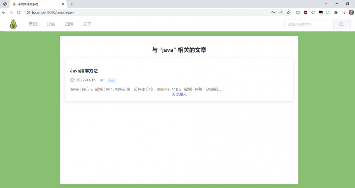Open the uBlock Origin shield extension
The width and height of the screenshot is (355, 188).
306,12
